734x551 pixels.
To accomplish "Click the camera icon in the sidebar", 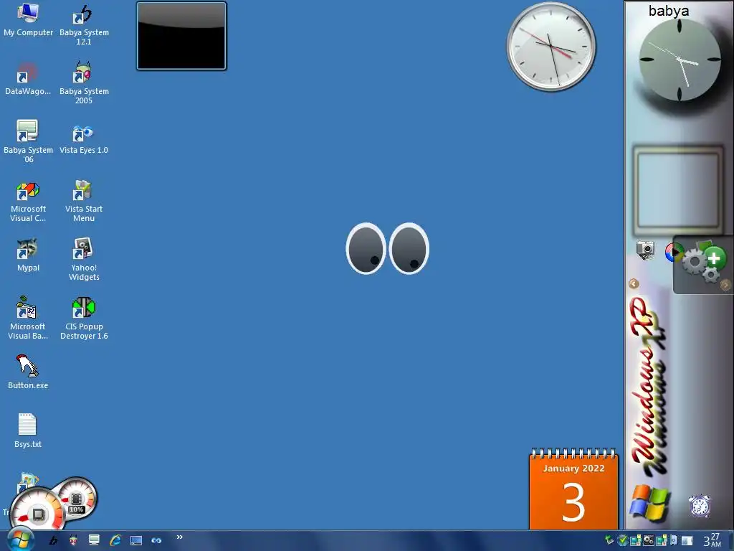I will point(646,250).
